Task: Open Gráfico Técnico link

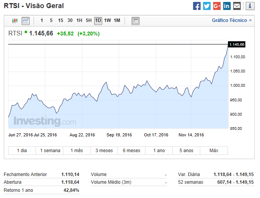Action: pos(231,20)
